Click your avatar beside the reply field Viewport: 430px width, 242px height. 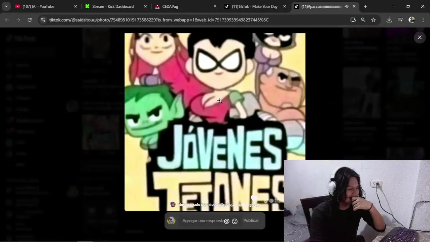click(x=171, y=221)
